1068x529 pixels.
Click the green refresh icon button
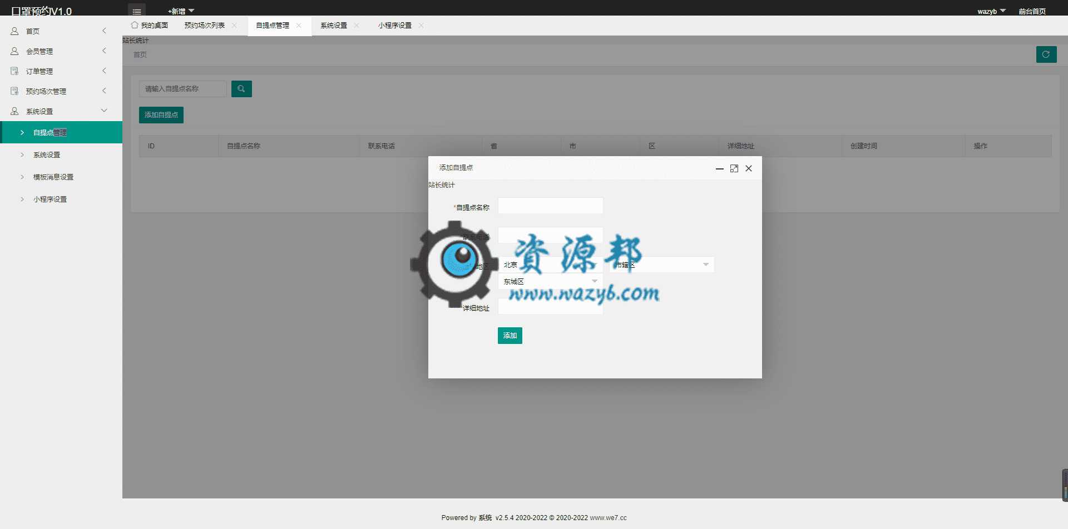pos(1046,54)
